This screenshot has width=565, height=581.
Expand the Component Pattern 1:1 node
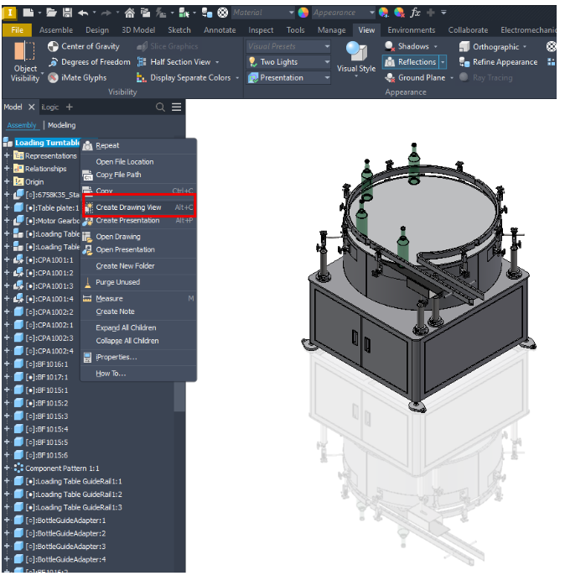pos(7,468)
